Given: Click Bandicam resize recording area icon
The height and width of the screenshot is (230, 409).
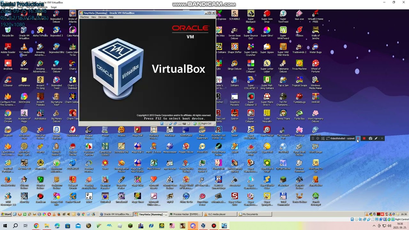Looking at the screenshot, I should (328, 138).
